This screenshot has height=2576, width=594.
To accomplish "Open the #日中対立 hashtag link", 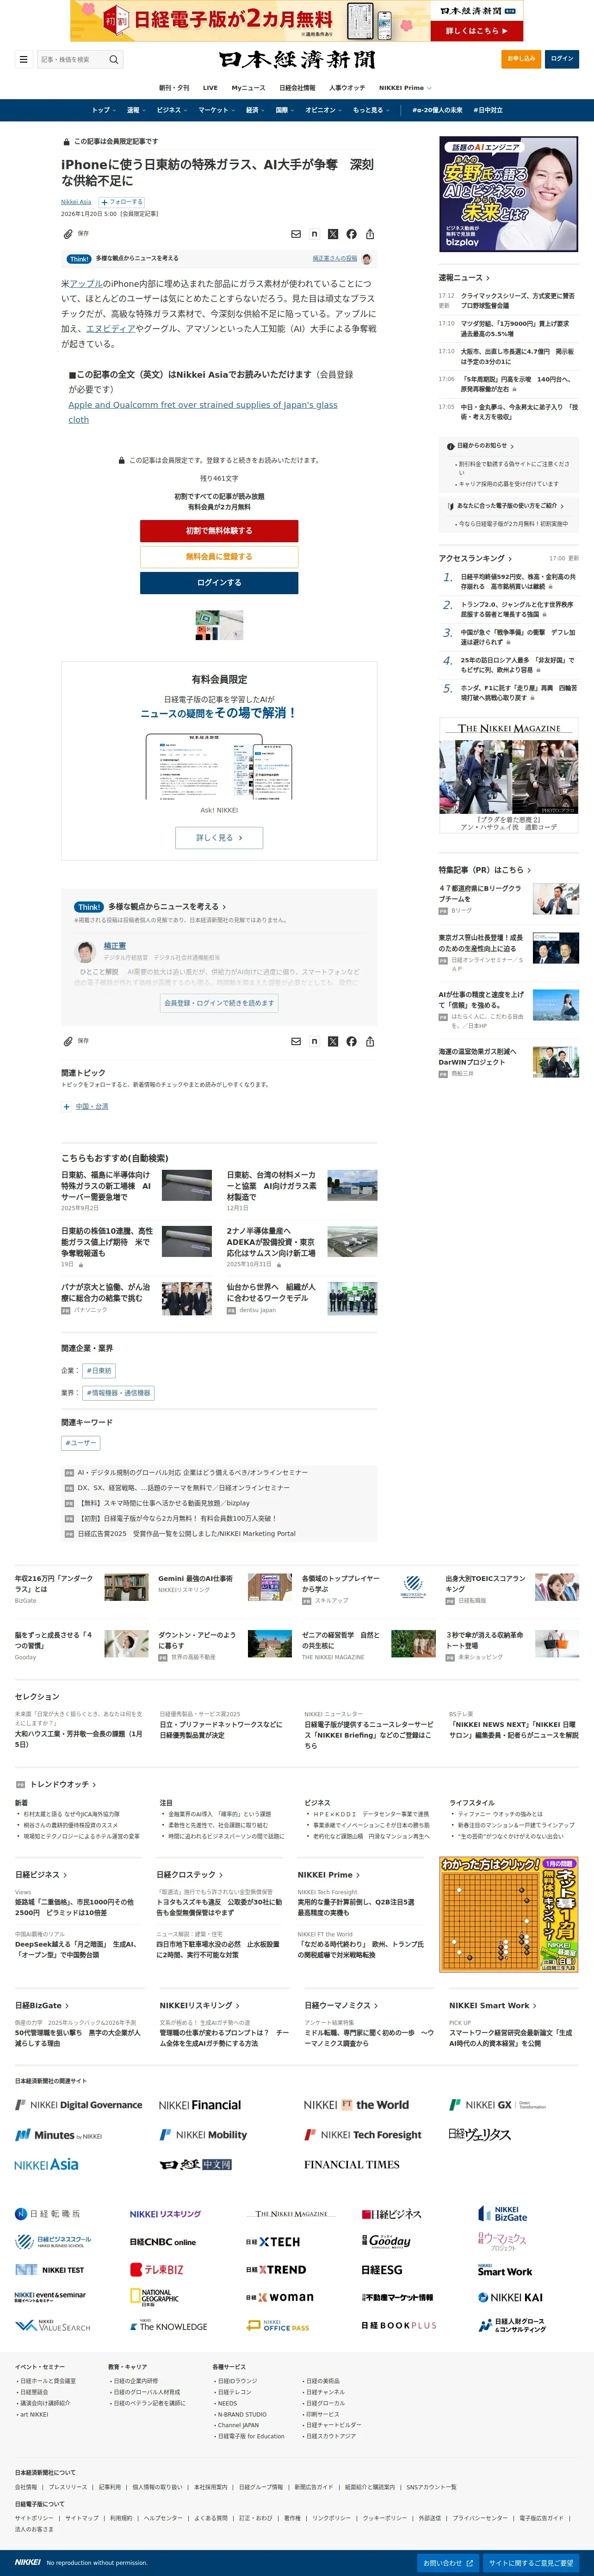I will pos(488,110).
